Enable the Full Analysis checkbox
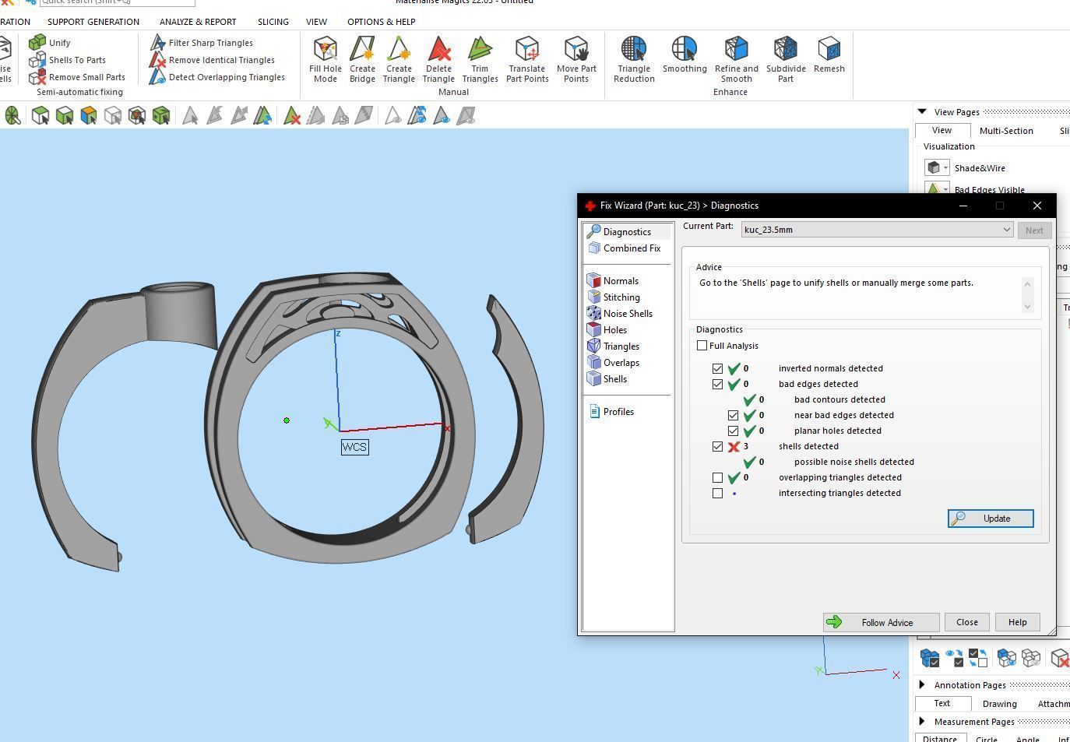 coord(702,346)
